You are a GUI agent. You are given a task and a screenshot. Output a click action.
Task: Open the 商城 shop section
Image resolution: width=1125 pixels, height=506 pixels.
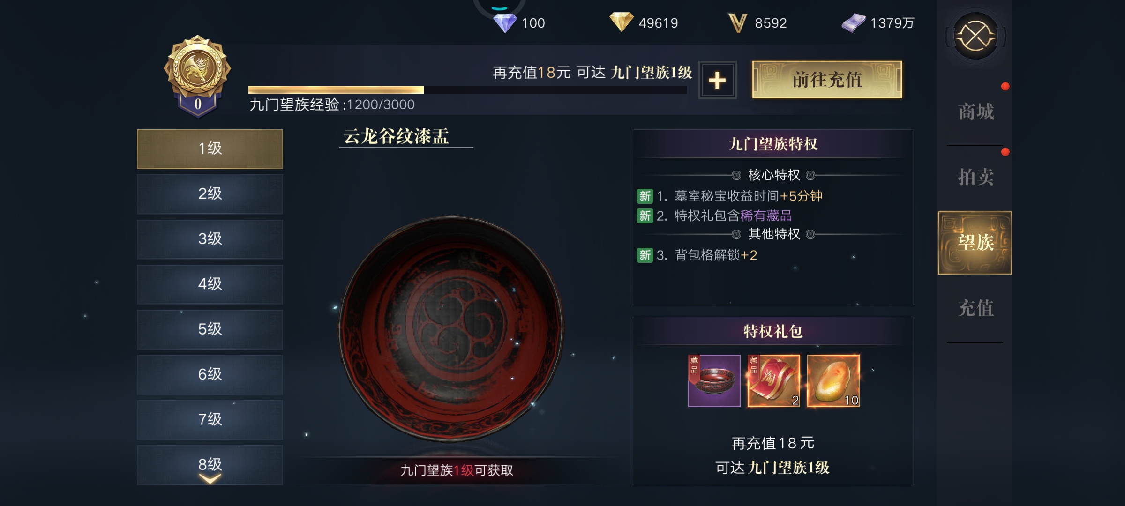[975, 112]
